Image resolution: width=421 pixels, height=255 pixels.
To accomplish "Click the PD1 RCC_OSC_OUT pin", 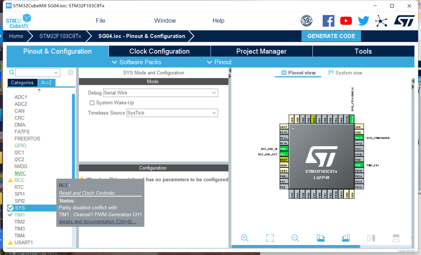I will pyautogui.click(x=284, y=154).
